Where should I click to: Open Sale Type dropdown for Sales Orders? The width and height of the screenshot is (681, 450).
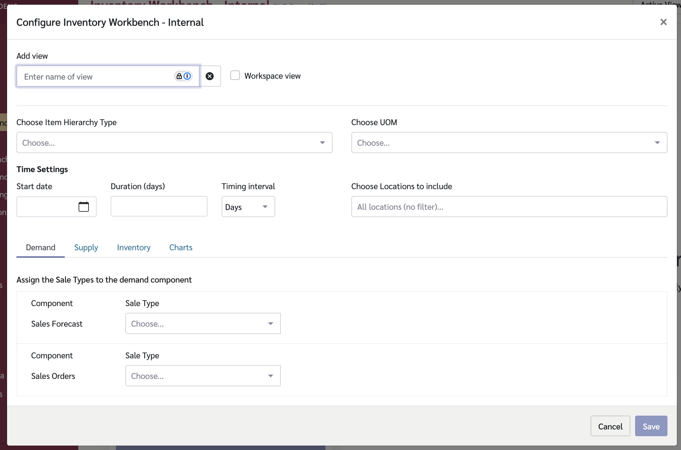[203, 376]
